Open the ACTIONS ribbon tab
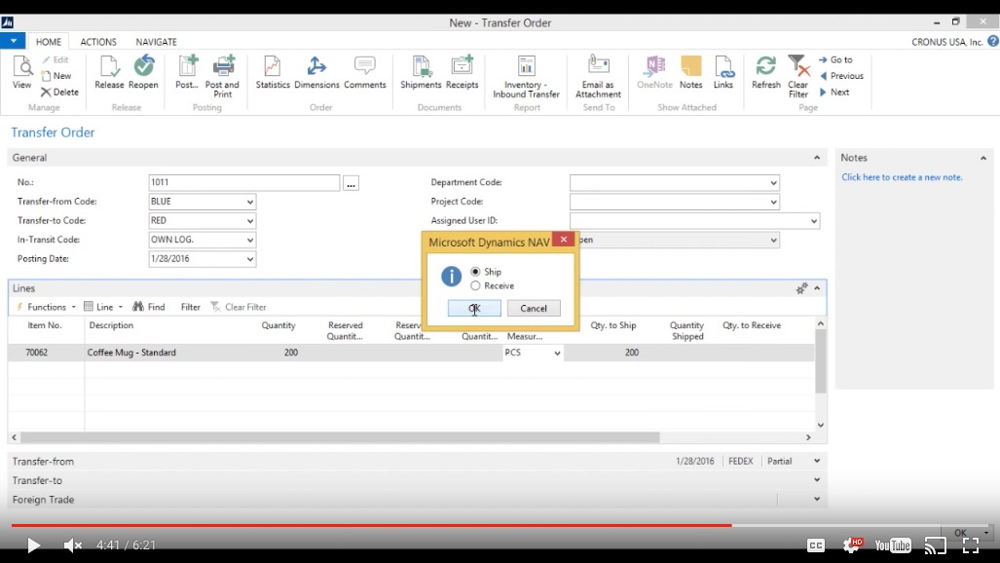The image size is (1000, 563). point(98,42)
